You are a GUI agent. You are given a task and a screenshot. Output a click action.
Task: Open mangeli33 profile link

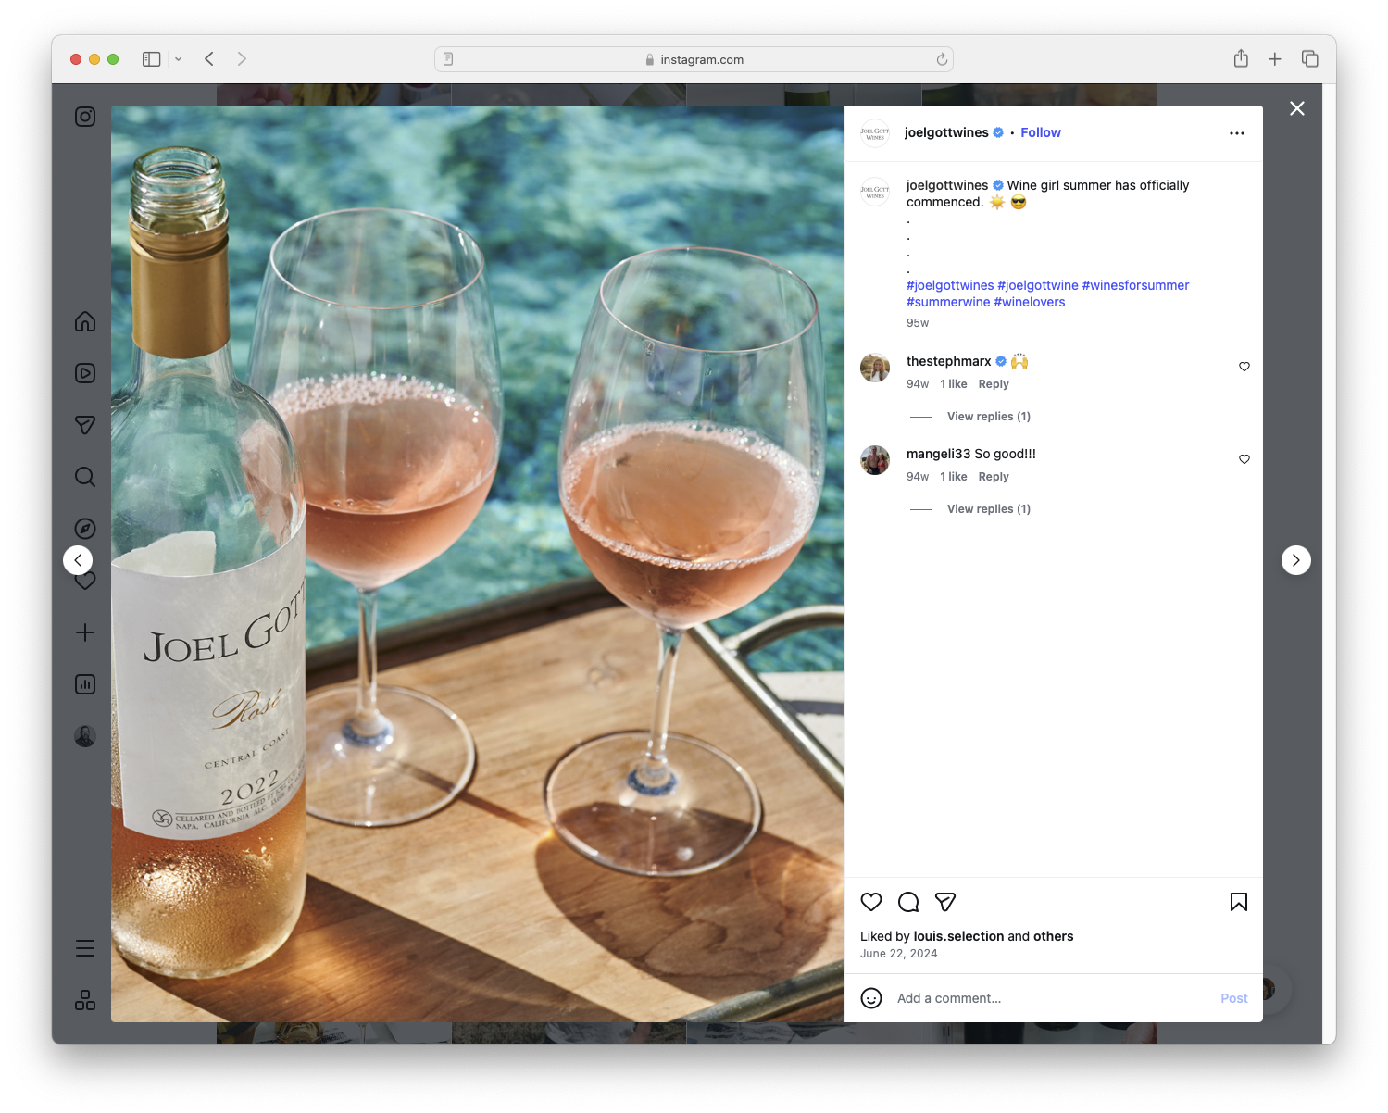pos(938,454)
